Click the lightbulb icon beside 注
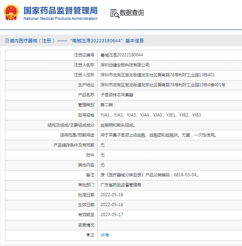Viewport: 242px width, 246px height. pos(88,235)
